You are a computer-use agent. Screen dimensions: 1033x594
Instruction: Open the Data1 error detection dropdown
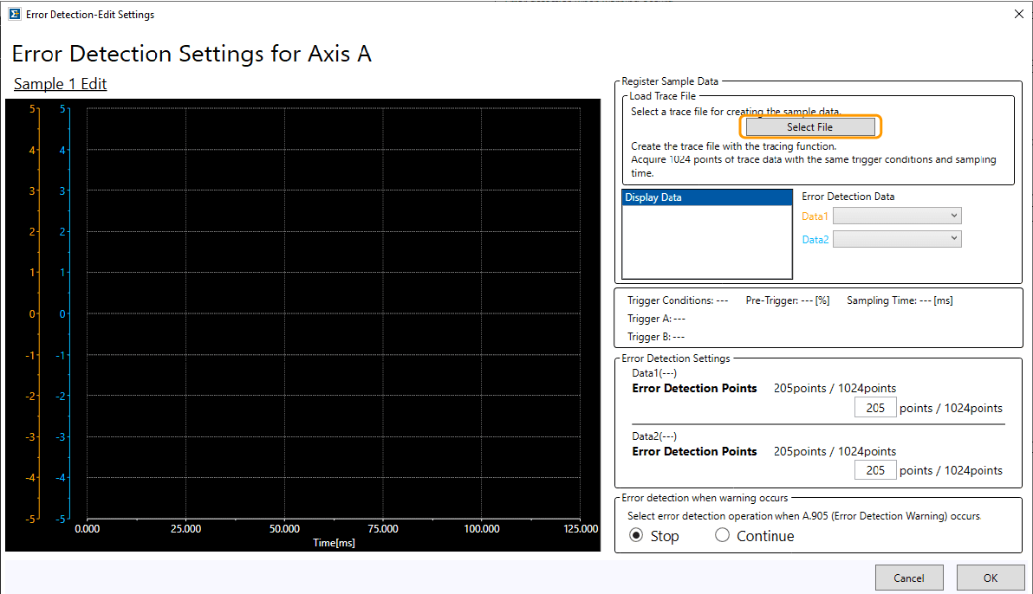[897, 216]
